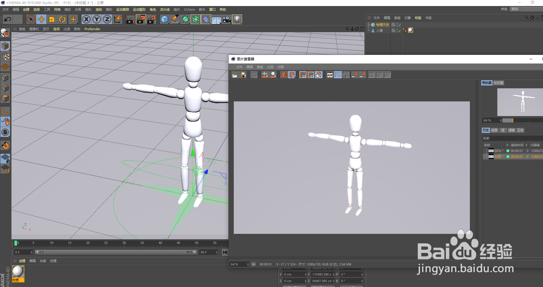The width and height of the screenshot is (543, 287).
Task: Add a Camera object
Action: coord(227,20)
